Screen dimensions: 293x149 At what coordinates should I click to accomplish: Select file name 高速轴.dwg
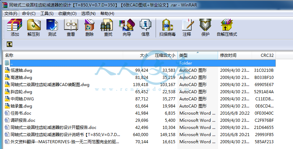21,78
